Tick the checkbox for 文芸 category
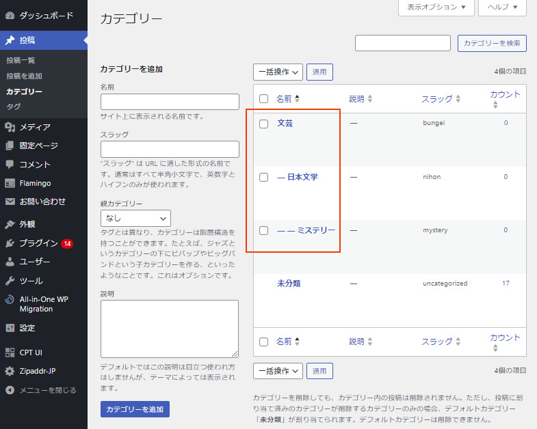This screenshot has width=537, height=429. [263, 124]
